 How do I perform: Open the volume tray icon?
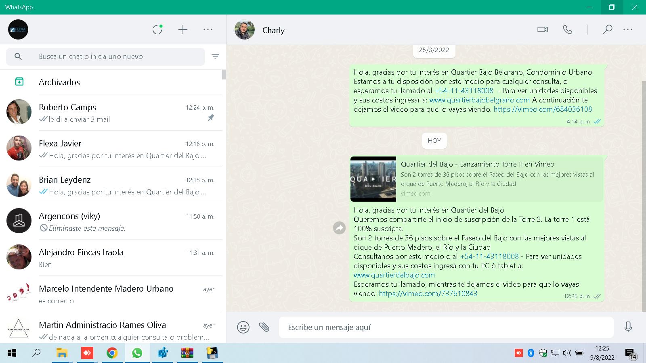coord(567,353)
